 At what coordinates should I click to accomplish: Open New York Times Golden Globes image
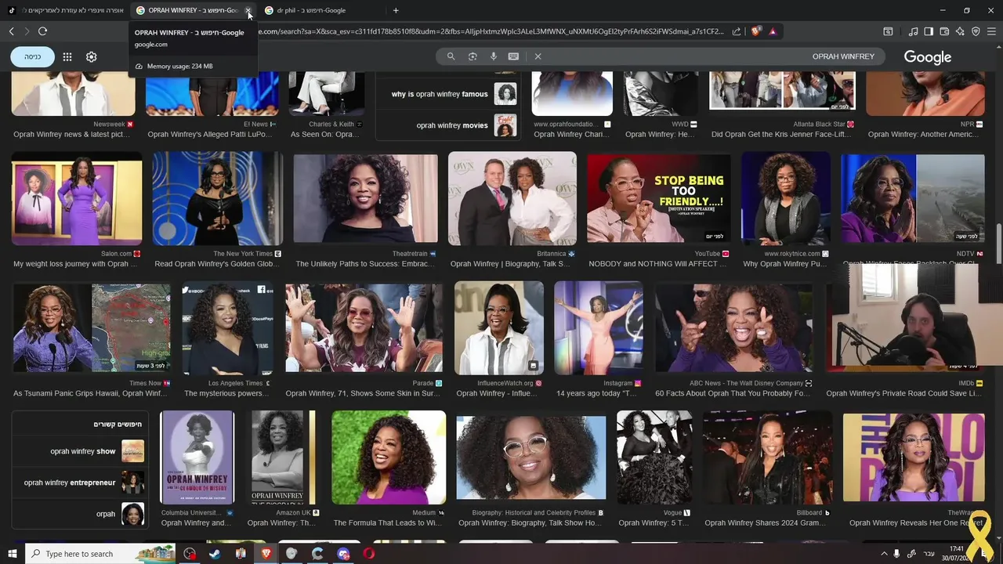(217, 199)
